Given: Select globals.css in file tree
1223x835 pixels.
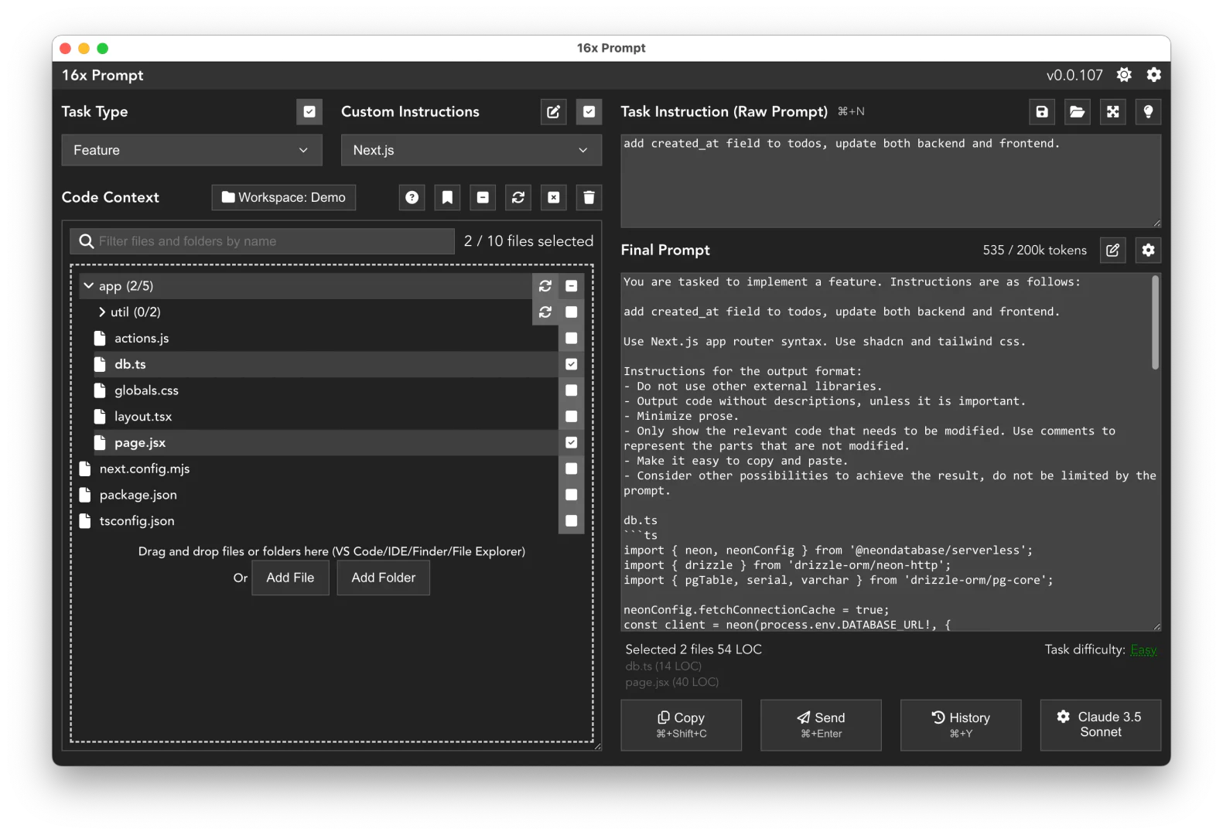Looking at the screenshot, I should pos(146,390).
